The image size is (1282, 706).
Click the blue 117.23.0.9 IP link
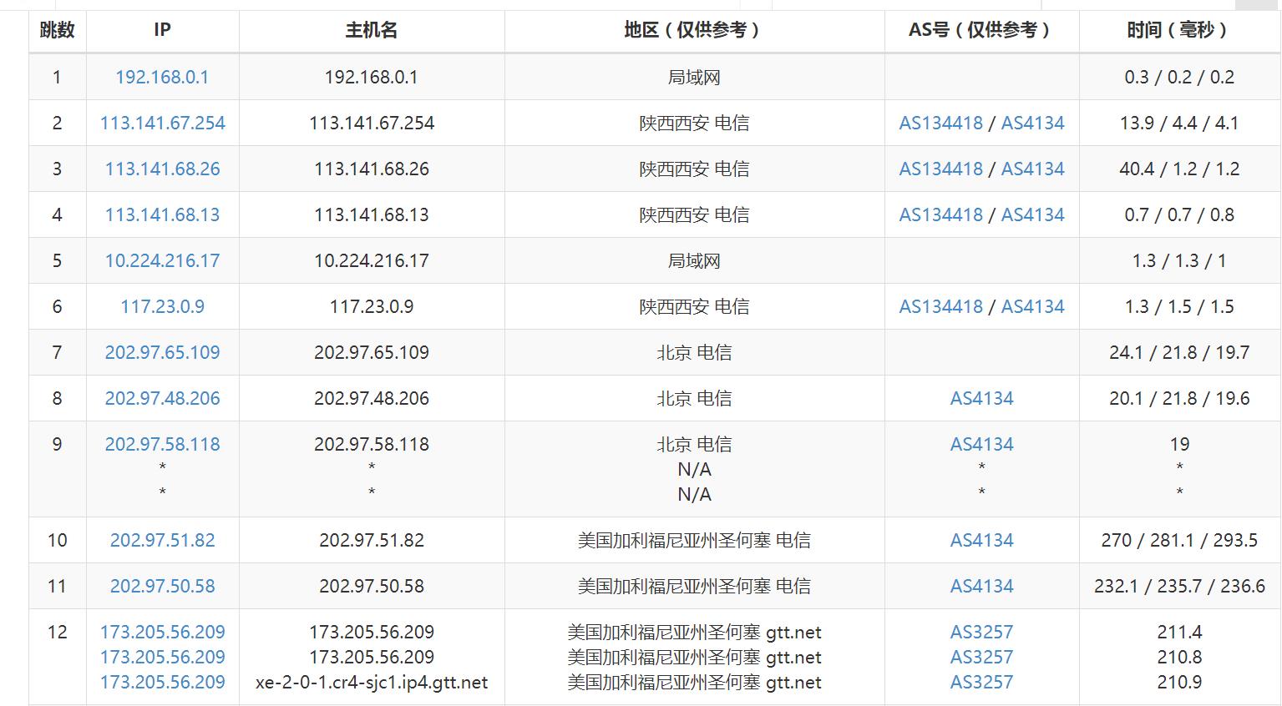point(162,306)
